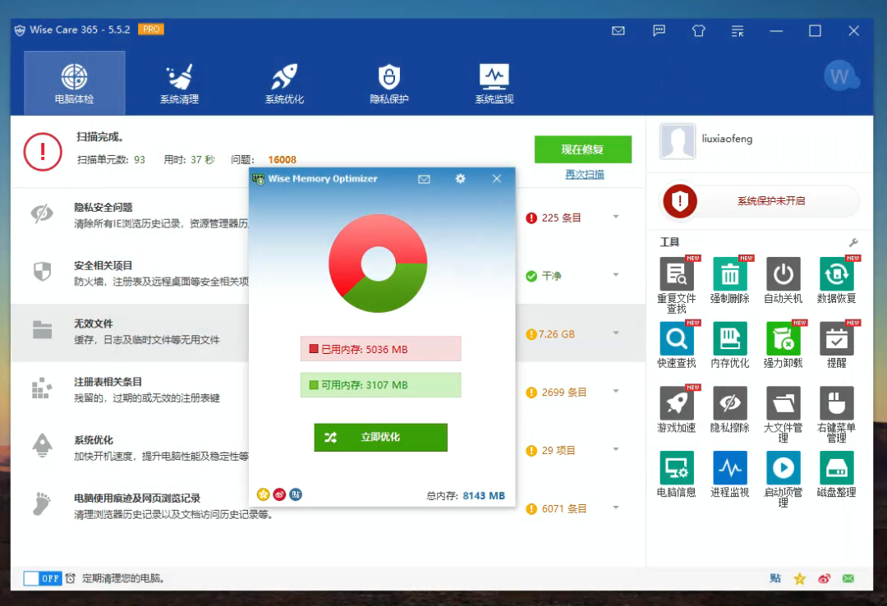This screenshot has height=606, width=887.
Task: Open the 重复文件查找 tool
Action: [x=677, y=285]
